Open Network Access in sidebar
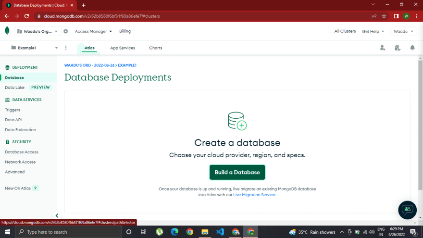This screenshot has width=423, height=238. pyautogui.click(x=20, y=162)
